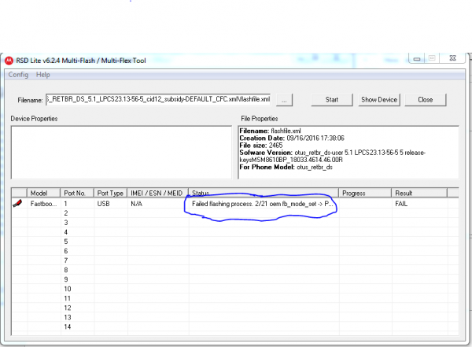The height and width of the screenshot is (347, 472).
Task: Click the 'Filename: flashfile.xml' line in File Properties
Action: [270, 131]
